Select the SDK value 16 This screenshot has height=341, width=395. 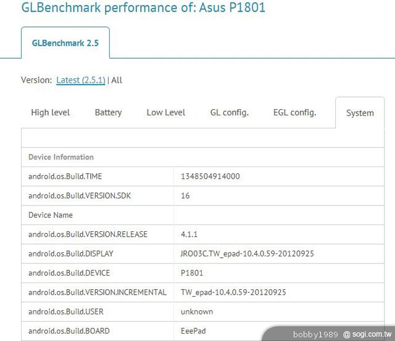coord(185,196)
